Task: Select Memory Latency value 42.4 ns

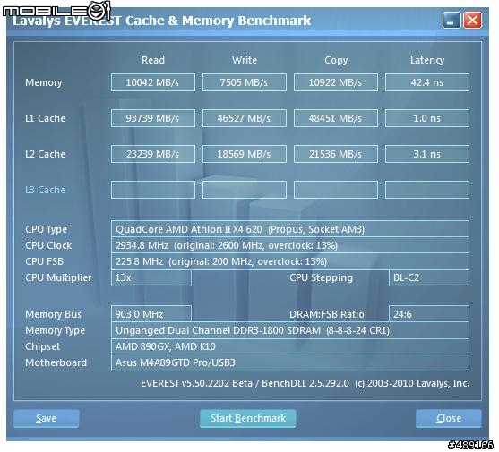Action: click(x=427, y=82)
